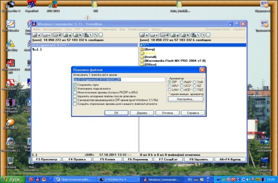Uncheck the Сохранять пути checkbox
The height and width of the screenshot is (183, 278).
[75, 85]
